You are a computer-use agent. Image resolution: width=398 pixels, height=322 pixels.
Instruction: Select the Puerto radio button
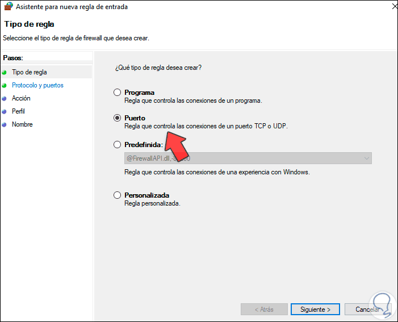pos(118,118)
